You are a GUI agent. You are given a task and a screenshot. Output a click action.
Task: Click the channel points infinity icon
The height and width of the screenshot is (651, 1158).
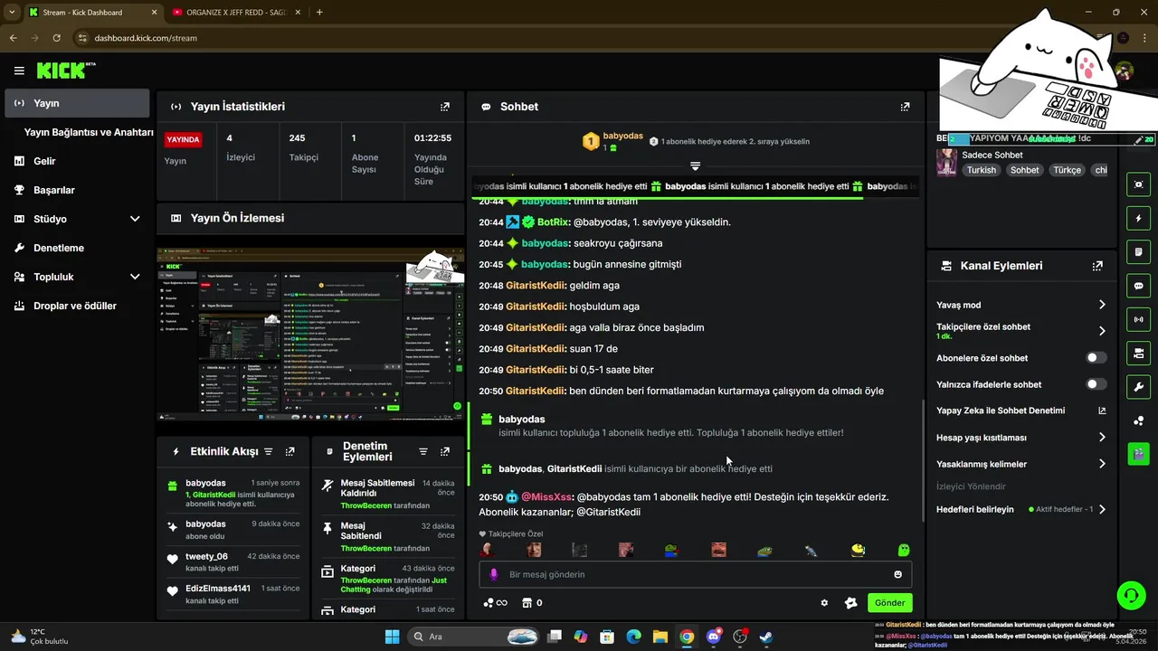click(495, 603)
